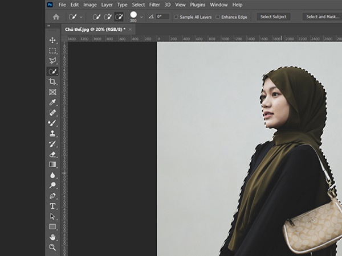Select the Path Selection tool

[x=52, y=216]
